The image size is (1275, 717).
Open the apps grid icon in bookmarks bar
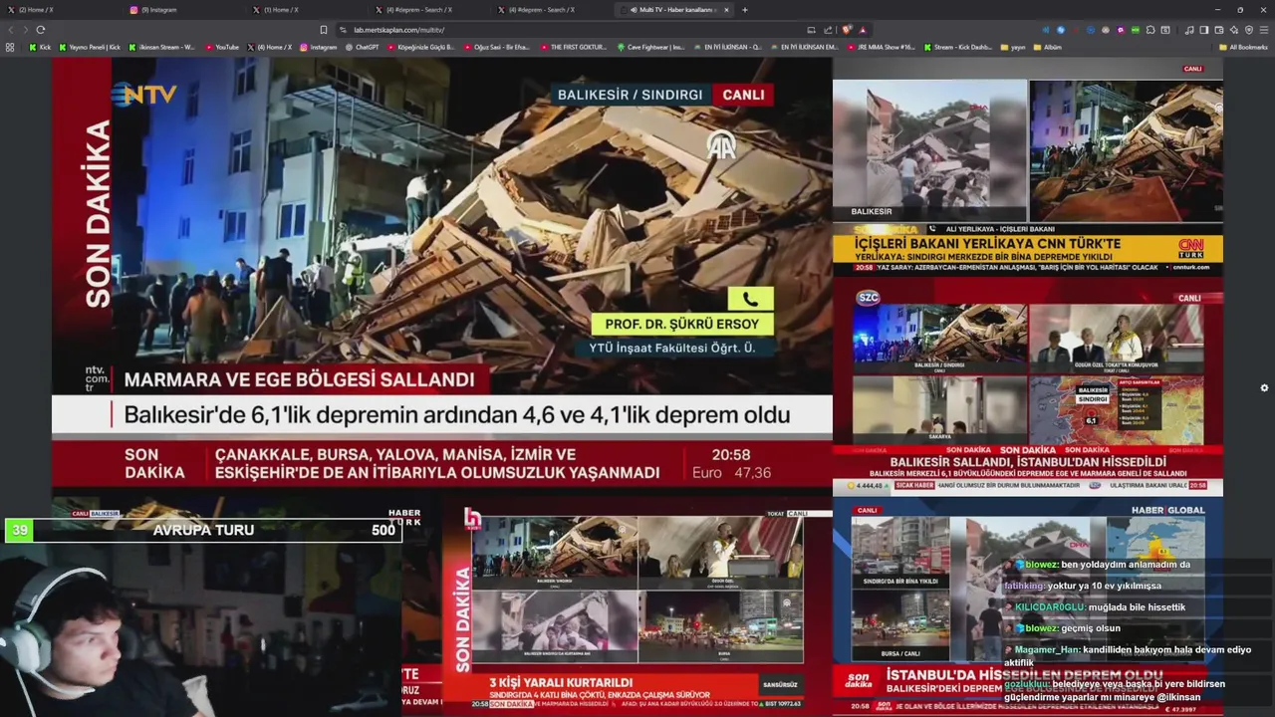[11, 47]
